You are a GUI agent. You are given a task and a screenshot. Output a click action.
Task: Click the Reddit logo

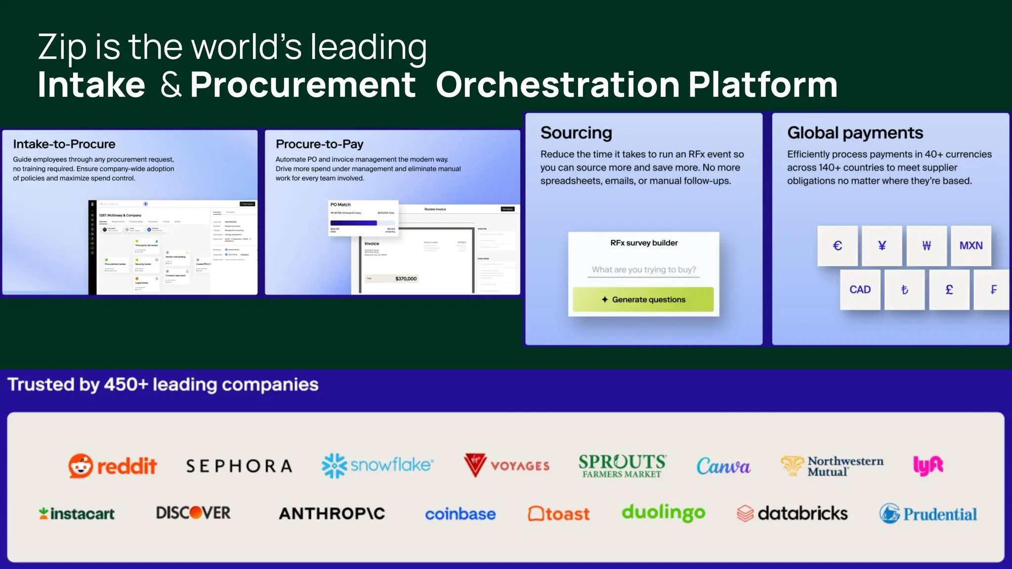(113, 466)
